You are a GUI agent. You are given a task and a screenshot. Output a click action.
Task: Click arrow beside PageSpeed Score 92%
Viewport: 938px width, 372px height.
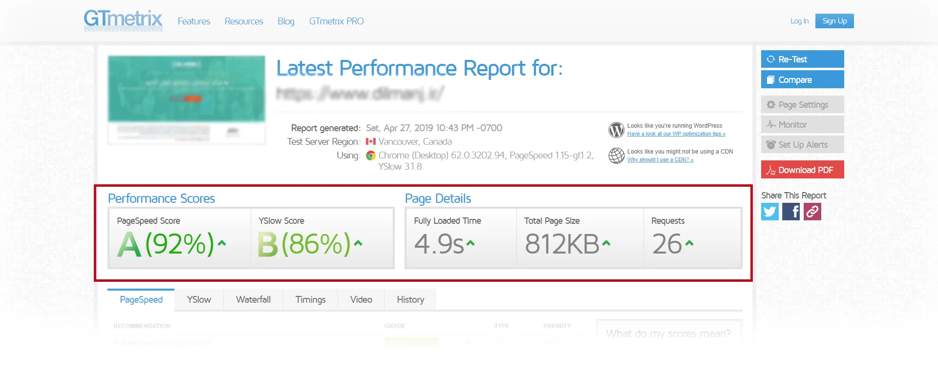222,243
